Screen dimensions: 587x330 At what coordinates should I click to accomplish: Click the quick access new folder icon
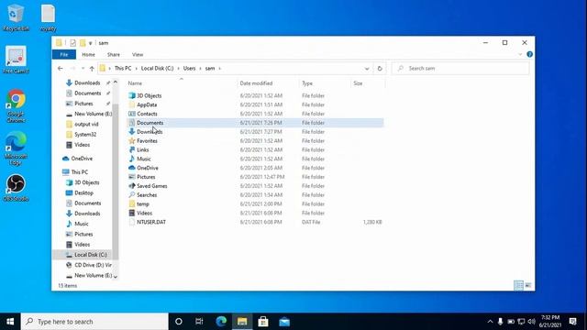pyautogui.click(x=83, y=43)
